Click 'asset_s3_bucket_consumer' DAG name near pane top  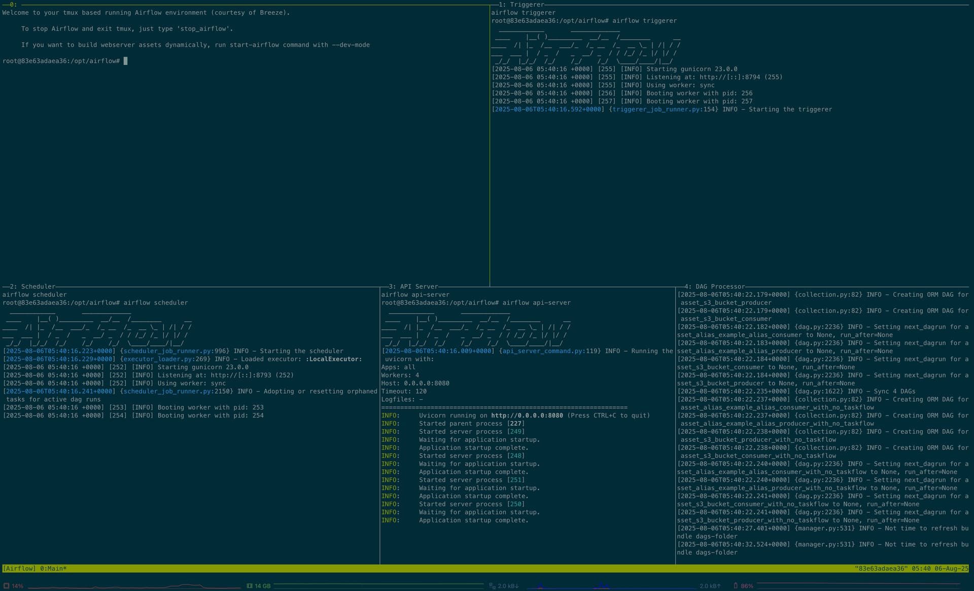pos(726,319)
